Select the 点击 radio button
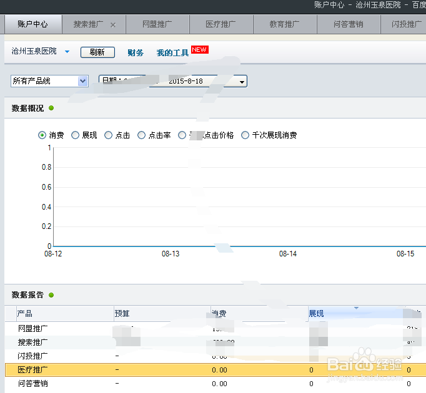Image resolution: width=426 pixels, height=393 pixels. (x=108, y=135)
